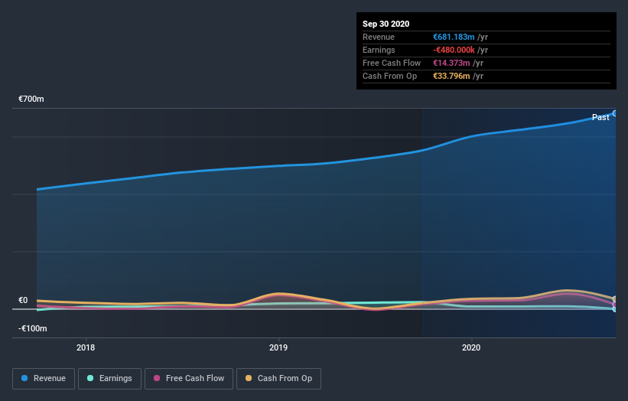This screenshot has width=628, height=401.
Task: Click the €681.183m revenue value
Action: coord(454,37)
